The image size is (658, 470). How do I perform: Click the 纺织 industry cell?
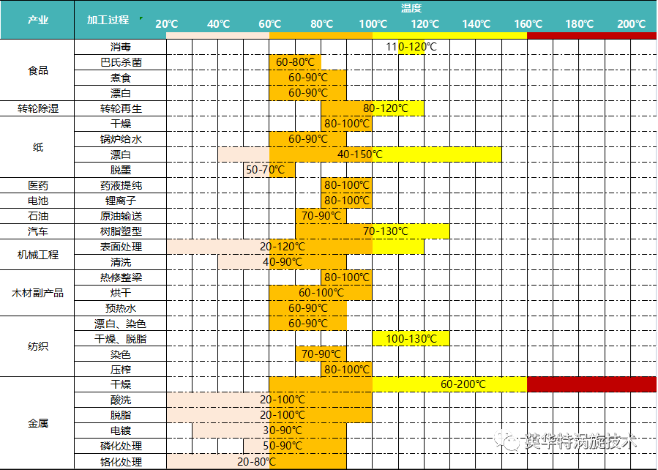pos(37,346)
